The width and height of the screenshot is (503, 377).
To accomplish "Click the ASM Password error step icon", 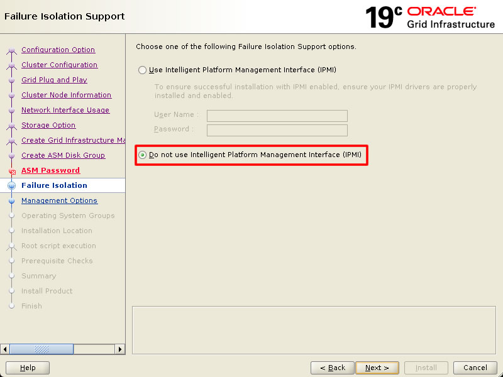I will pyautogui.click(x=12, y=171).
